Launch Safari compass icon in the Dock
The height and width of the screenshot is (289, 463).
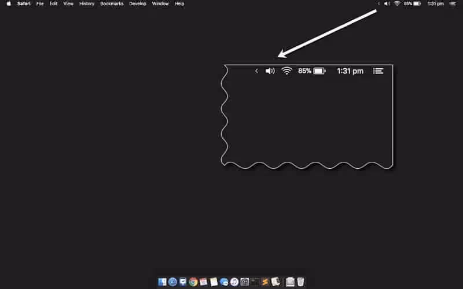pyautogui.click(x=172, y=282)
